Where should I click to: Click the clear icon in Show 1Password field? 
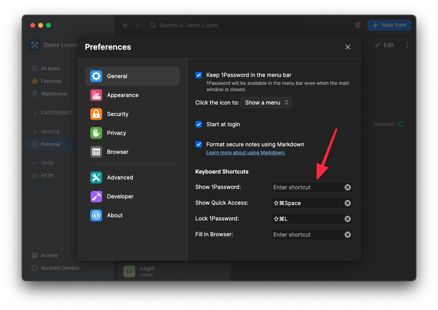[x=347, y=187]
